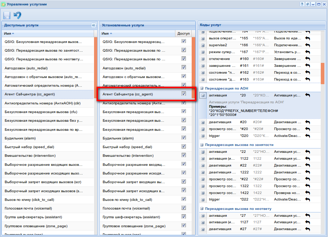Click the reset arrow for trigger *D20
Screen dimensions: 328x237
pyautogui.click(x=308, y=136)
